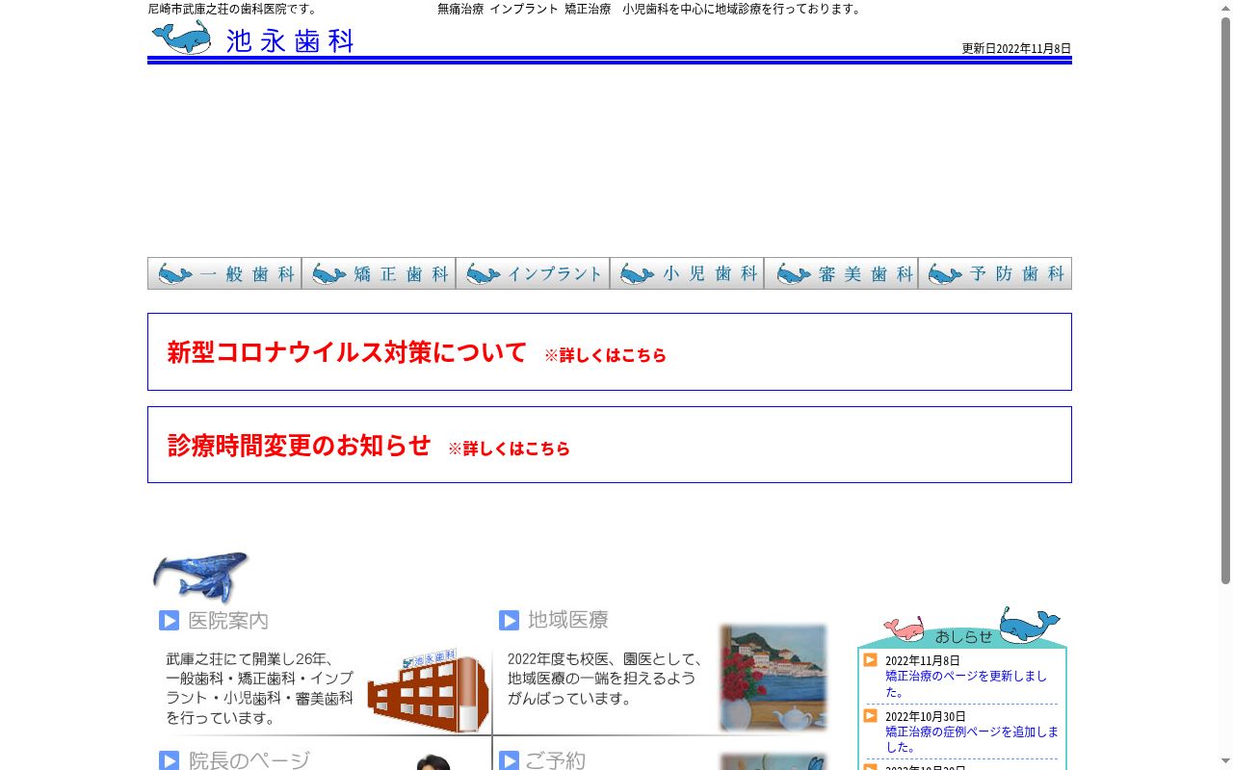
Task: Open 矯正治療のページを更新しました news link
Action: 966,683
